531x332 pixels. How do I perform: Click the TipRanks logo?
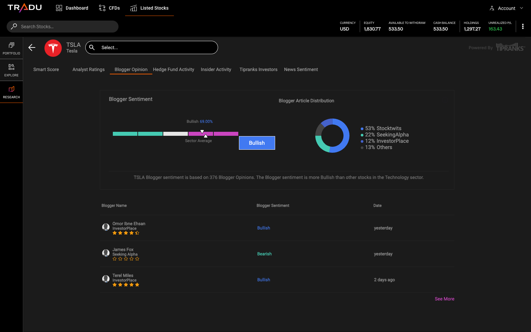click(x=510, y=47)
